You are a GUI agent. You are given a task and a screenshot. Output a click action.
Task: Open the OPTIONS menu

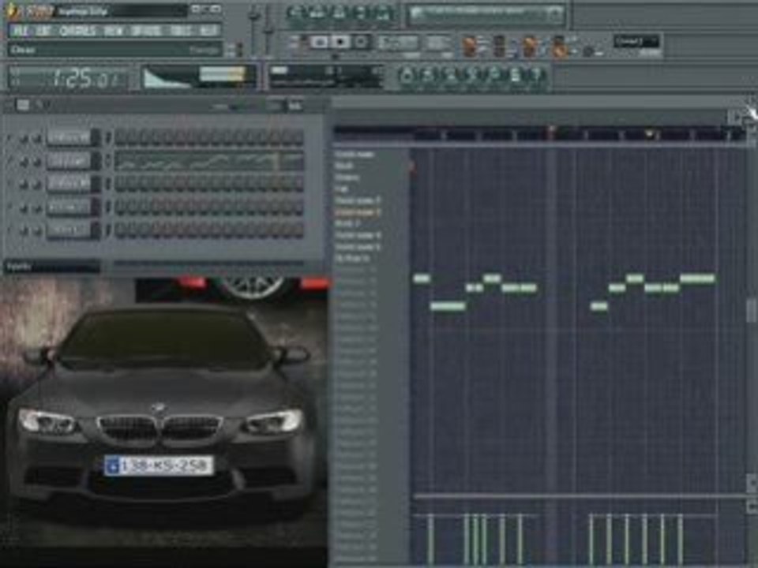[146, 31]
